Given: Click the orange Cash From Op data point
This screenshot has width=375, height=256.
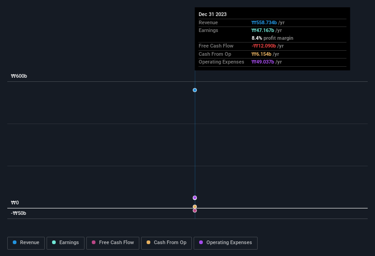Looking at the screenshot, I should [x=195, y=207].
